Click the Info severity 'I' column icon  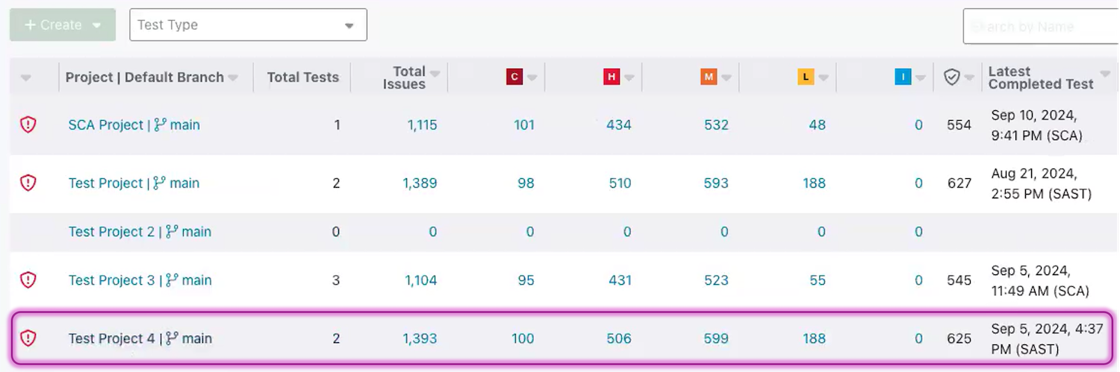(903, 77)
